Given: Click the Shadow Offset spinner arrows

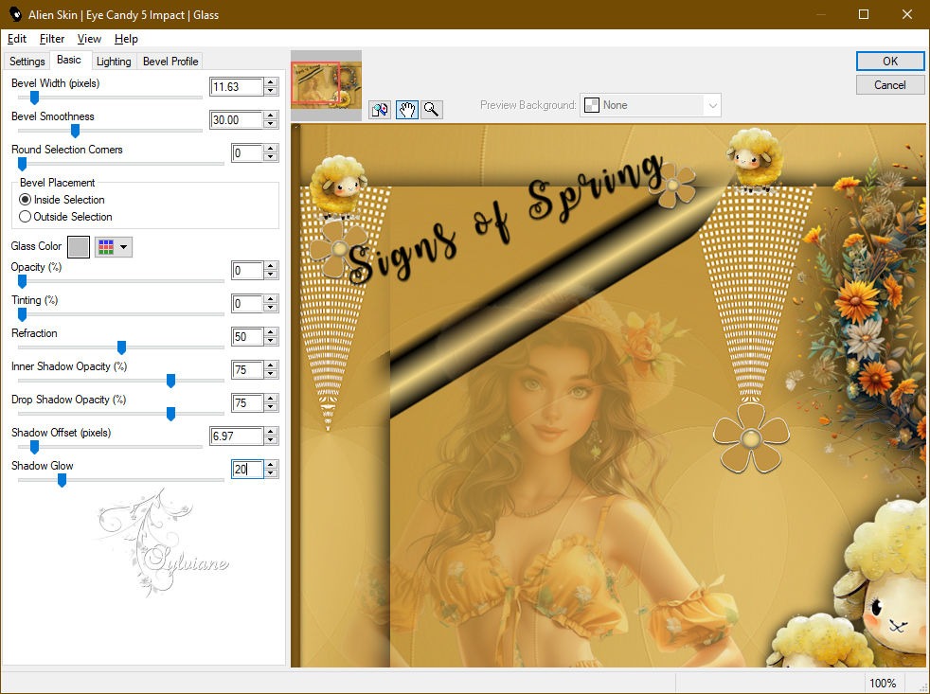Looking at the screenshot, I should pos(271,436).
